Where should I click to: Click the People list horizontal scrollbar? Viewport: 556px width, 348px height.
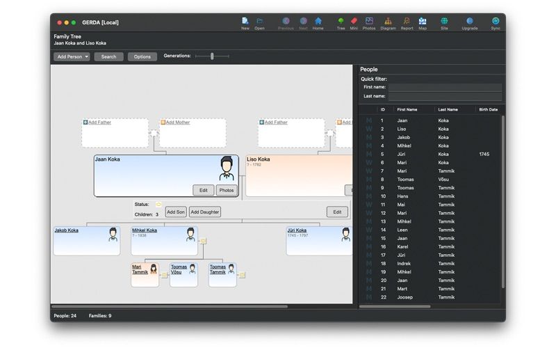click(x=395, y=306)
